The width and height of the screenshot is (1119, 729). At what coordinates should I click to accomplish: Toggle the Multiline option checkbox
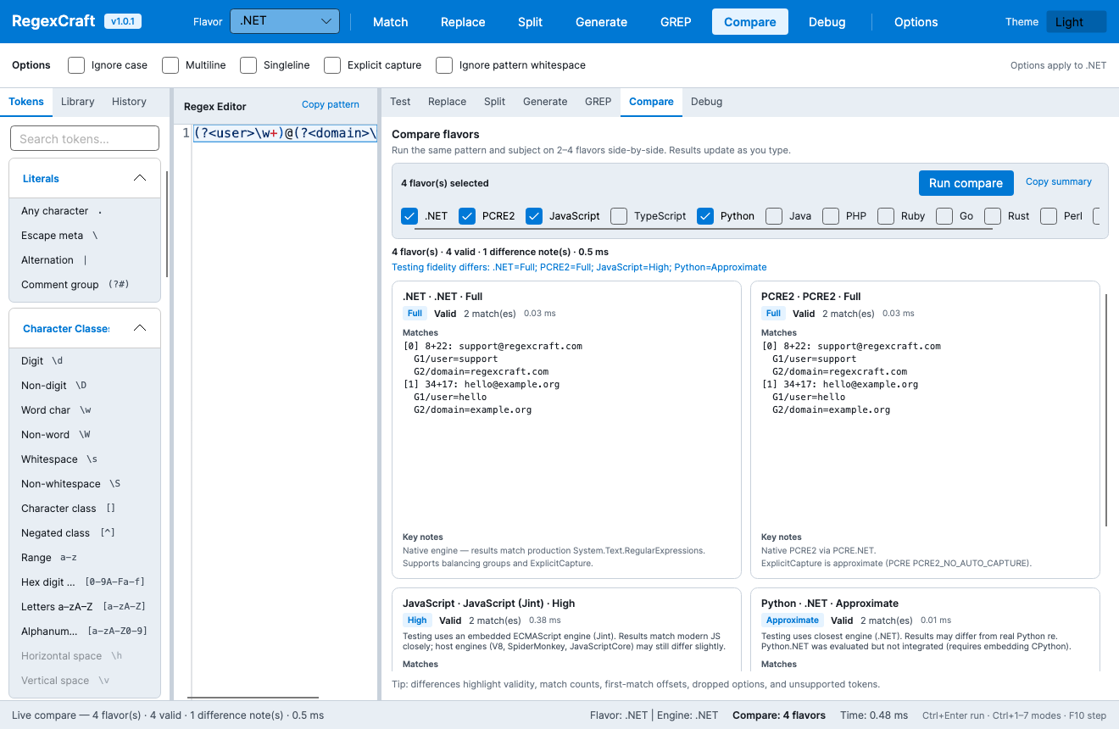click(170, 65)
